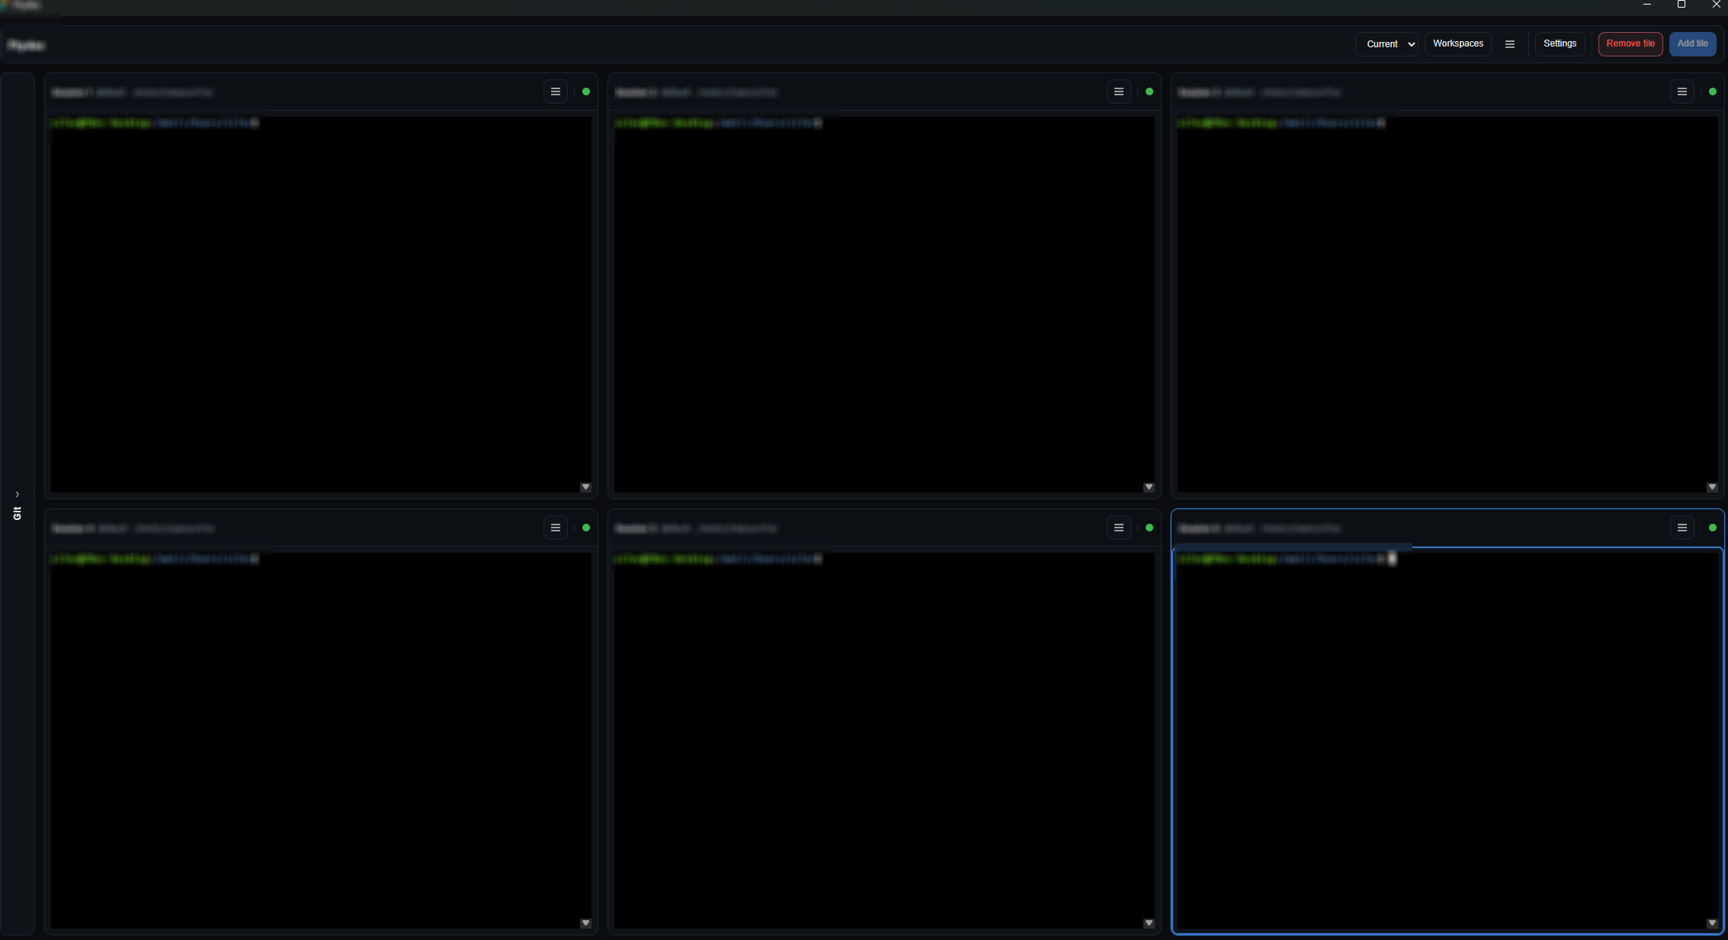Screen dimensions: 1728x940
Task: Open the top-middle tile's hamburger menu
Action: 1118,91
